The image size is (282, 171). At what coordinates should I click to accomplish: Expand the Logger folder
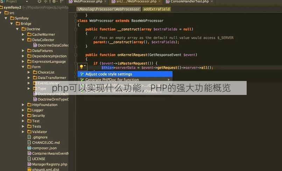pos(23,110)
